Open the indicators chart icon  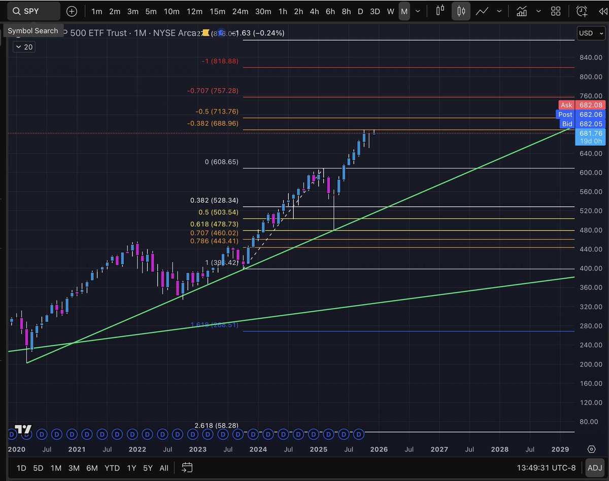[x=522, y=11]
